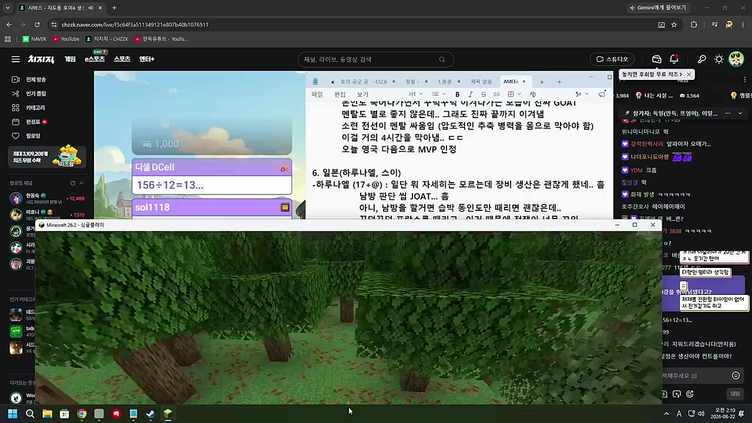Image resolution: width=752 pixels, height=423 pixels.
Task: Open Chrome extensions puzzle icon
Action: 694,25
